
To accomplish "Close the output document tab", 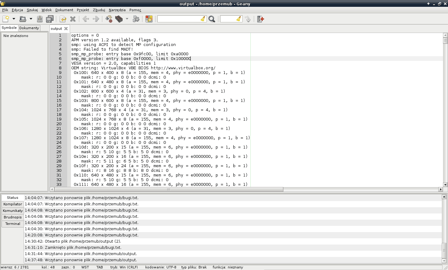I will 66,29.
